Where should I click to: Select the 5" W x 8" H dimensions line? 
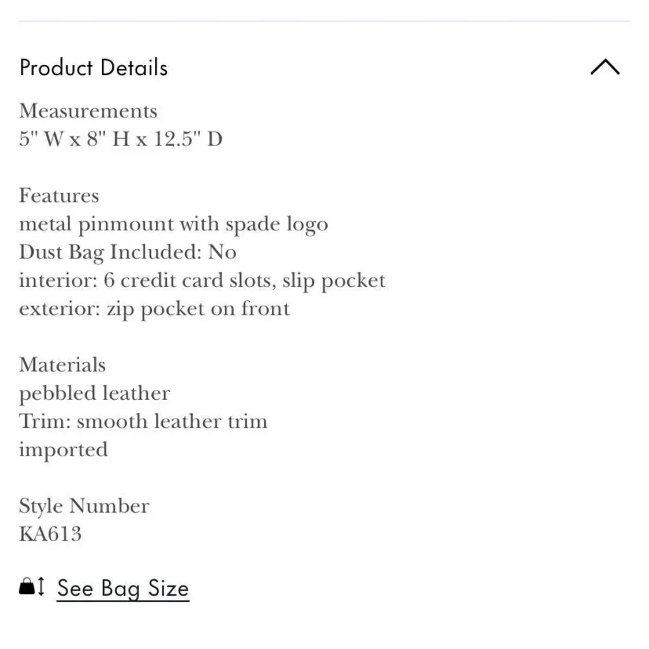(x=121, y=139)
